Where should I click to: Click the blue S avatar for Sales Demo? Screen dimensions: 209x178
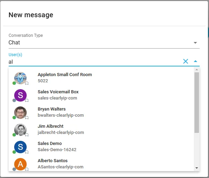coord(20,147)
